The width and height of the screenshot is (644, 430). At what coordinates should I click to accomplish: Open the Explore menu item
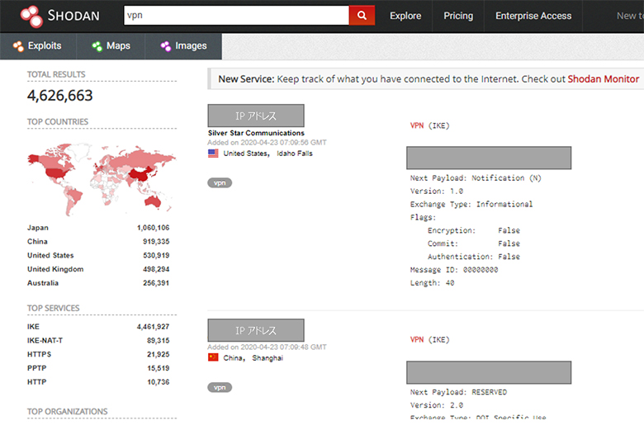(x=405, y=16)
